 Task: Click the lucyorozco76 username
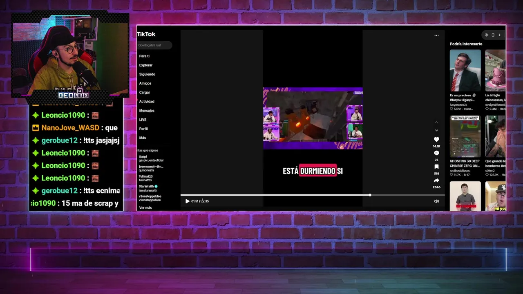click(x=458, y=105)
